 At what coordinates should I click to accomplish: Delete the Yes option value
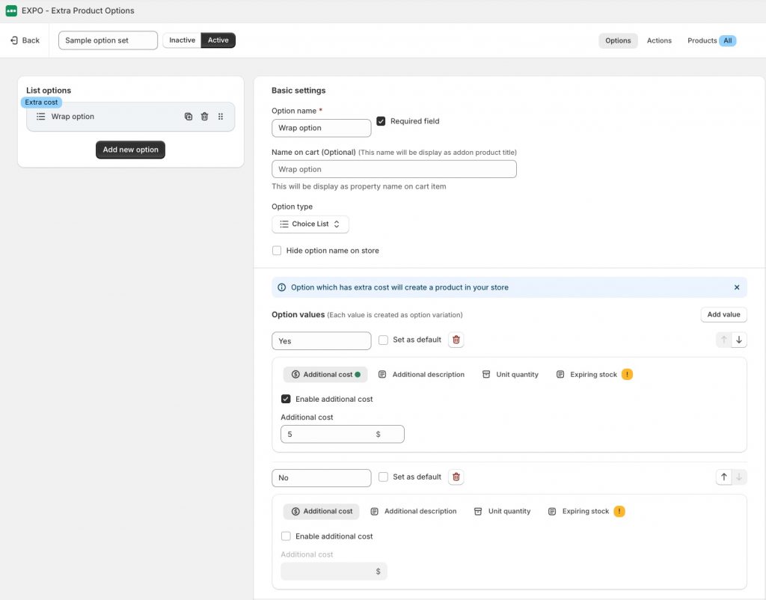click(456, 340)
